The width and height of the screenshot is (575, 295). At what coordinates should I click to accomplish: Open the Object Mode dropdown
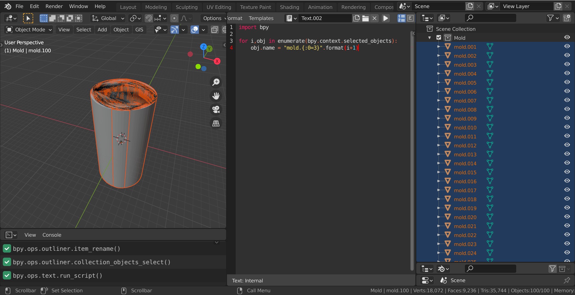pyautogui.click(x=29, y=30)
